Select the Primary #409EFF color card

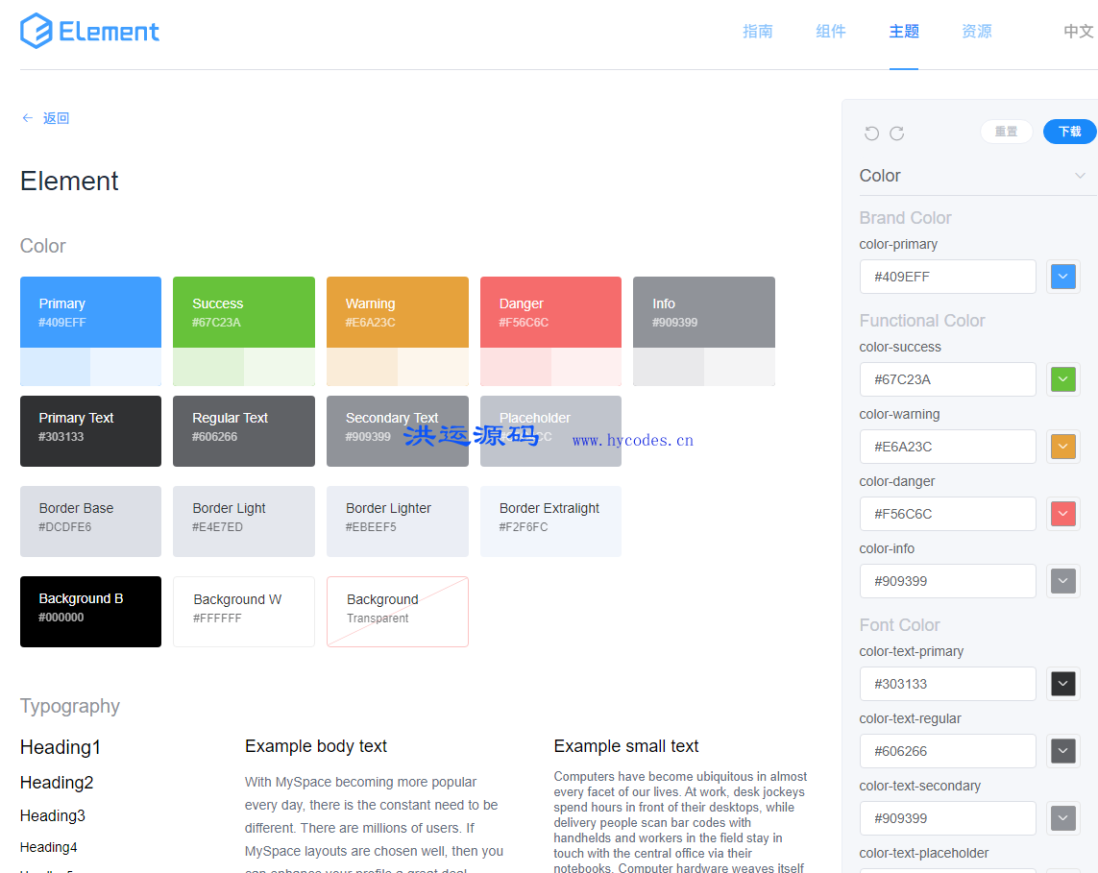[x=90, y=331]
